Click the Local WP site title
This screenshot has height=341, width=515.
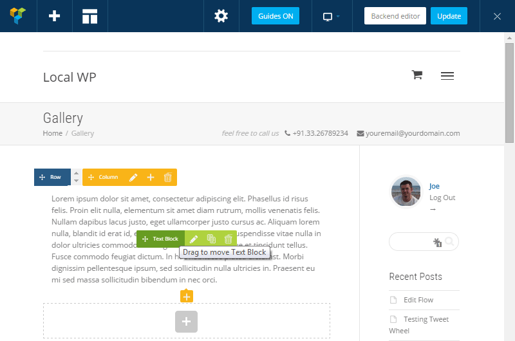(70, 77)
